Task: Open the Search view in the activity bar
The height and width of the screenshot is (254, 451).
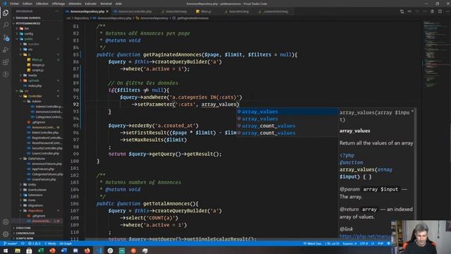Action: tap(6, 25)
